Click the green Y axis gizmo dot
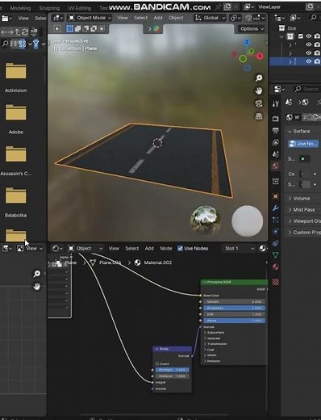 (251, 51)
